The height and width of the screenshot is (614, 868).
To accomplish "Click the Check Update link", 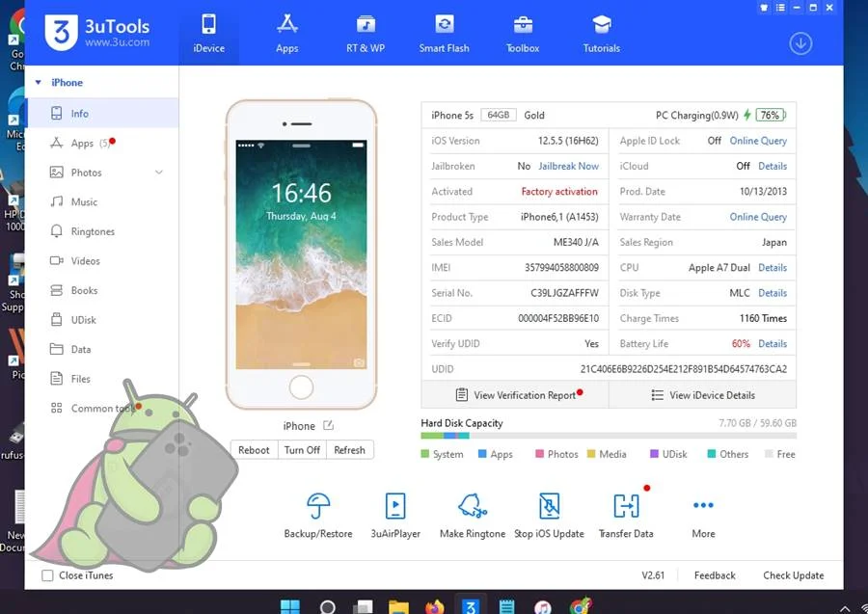I will click(794, 575).
